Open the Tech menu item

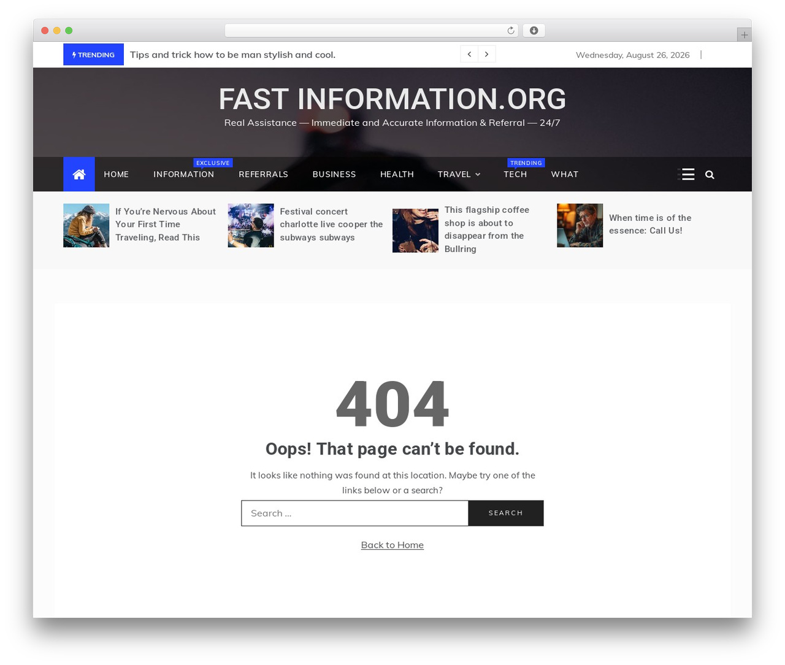[x=515, y=174]
